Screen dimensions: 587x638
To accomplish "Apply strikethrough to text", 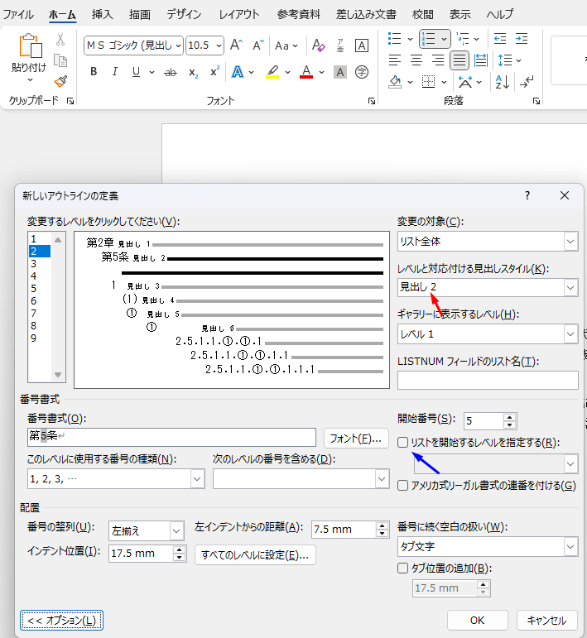I will point(171,73).
